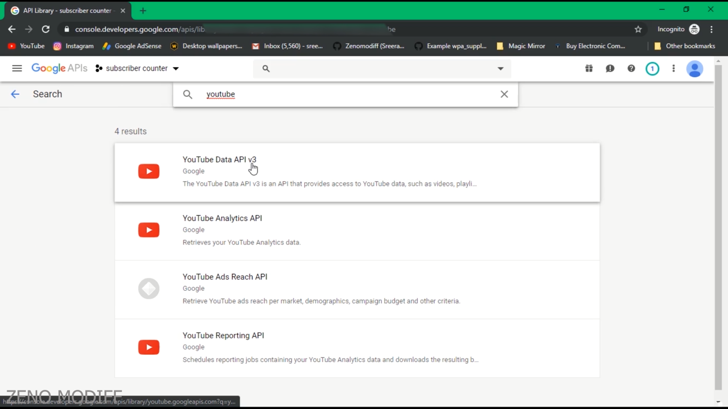Go back using the blue Search arrow
The width and height of the screenshot is (728, 409).
[15, 94]
